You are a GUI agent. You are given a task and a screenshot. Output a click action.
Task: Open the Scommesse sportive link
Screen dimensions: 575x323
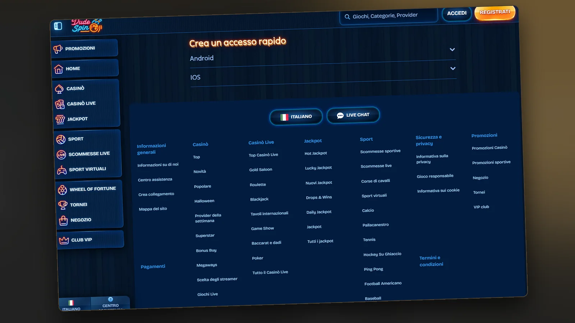click(380, 151)
